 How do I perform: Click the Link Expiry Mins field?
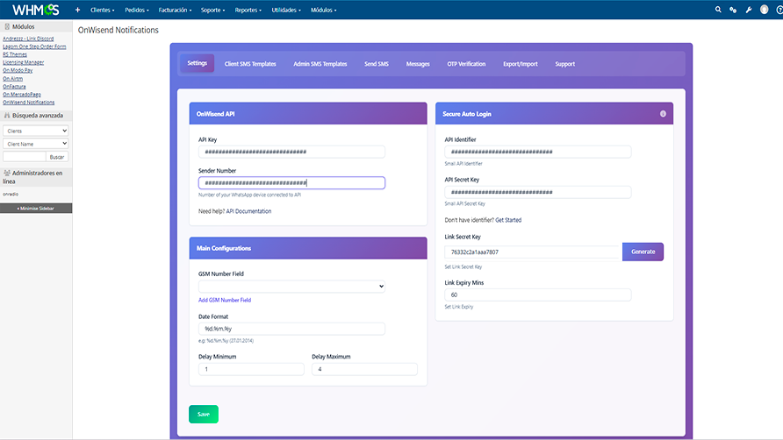pyautogui.click(x=537, y=295)
